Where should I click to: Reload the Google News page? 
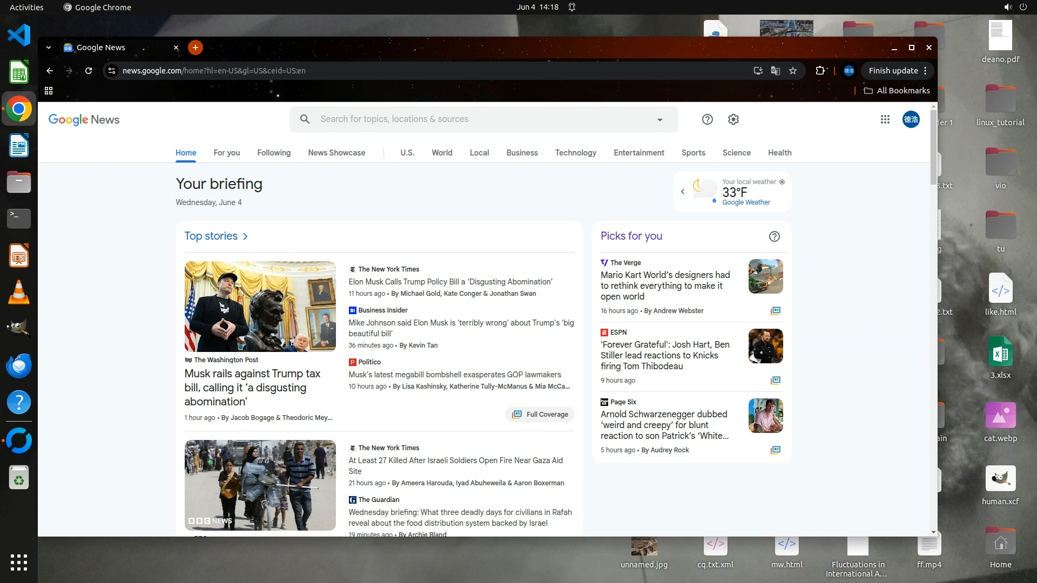pyautogui.click(x=89, y=71)
